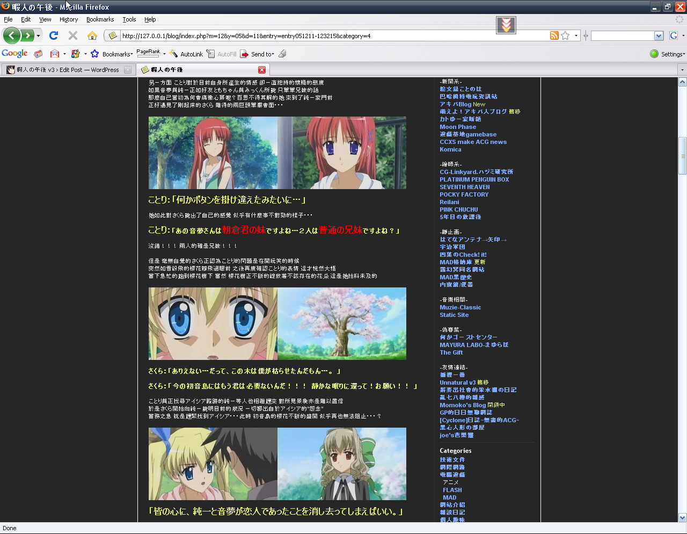687x534 pixels.
Task: Click the gray Stop loading X icon
Action: pyautogui.click(x=73, y=35)
